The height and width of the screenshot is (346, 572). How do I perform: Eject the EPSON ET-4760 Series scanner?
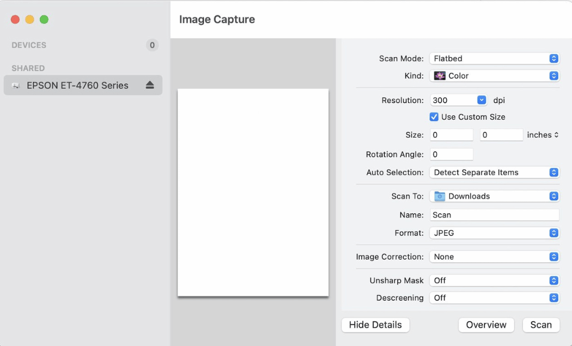[x=149, y=85]
